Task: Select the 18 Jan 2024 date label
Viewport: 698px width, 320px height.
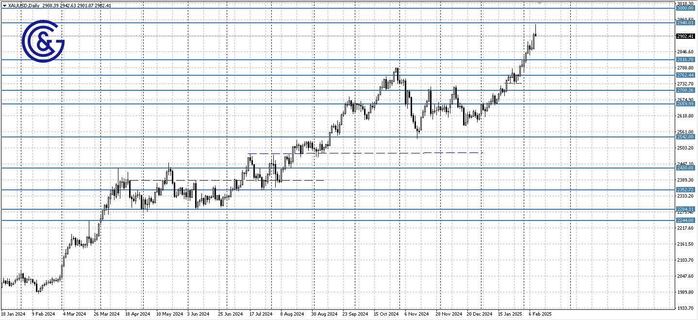Action: tap(14, 314)
